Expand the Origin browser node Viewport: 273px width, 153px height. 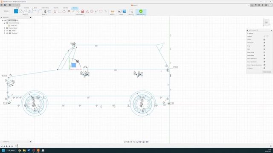(5, 31)
